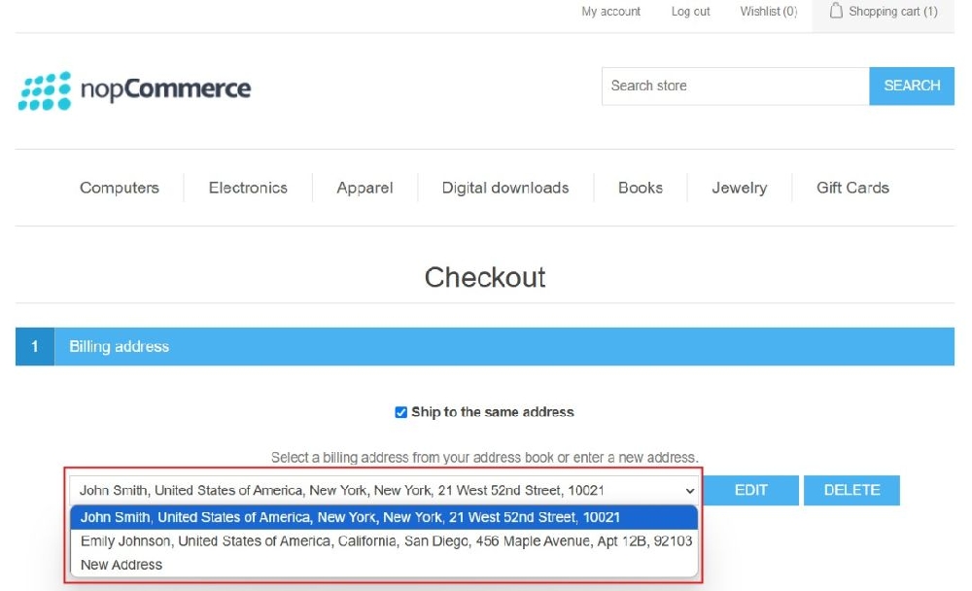Expand the billing address dropdown
Screen dimensions: 972x591
click(x=690, y=490)
